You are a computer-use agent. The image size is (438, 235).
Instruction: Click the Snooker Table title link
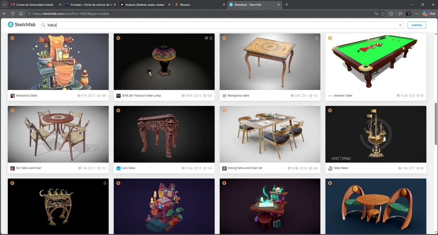click(343, 96)
